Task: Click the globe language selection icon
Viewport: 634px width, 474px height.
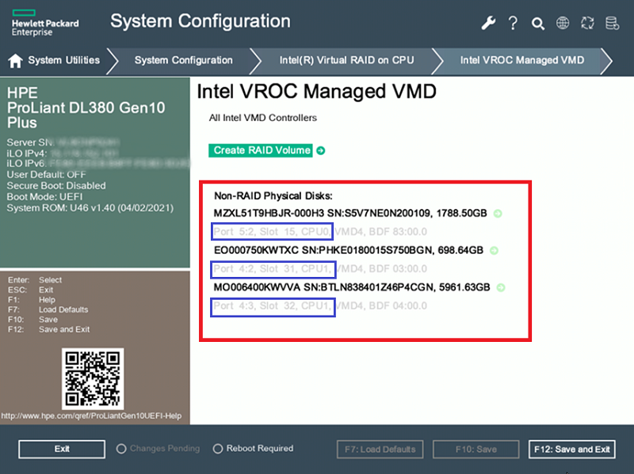Action: tap(563, 23)
